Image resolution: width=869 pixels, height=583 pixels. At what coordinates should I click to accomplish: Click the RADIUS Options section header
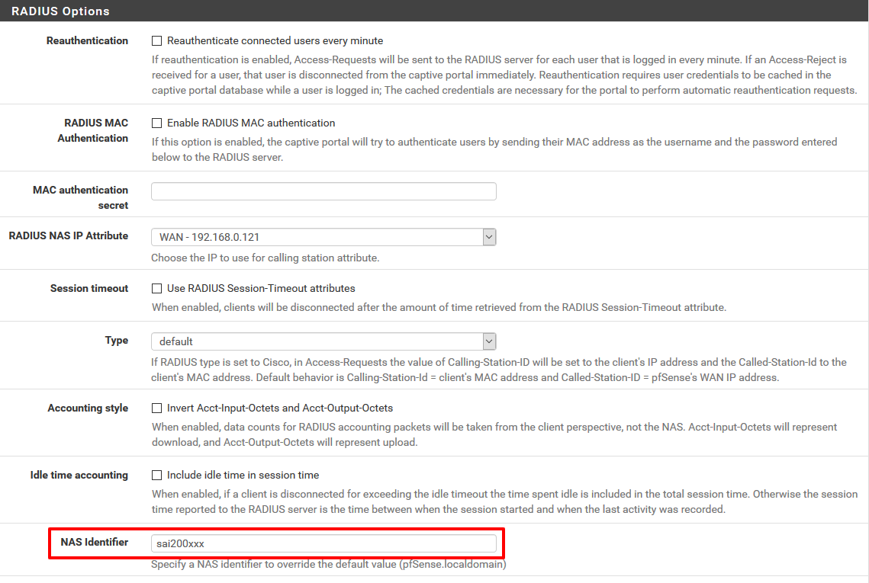[x=61, y=11]
